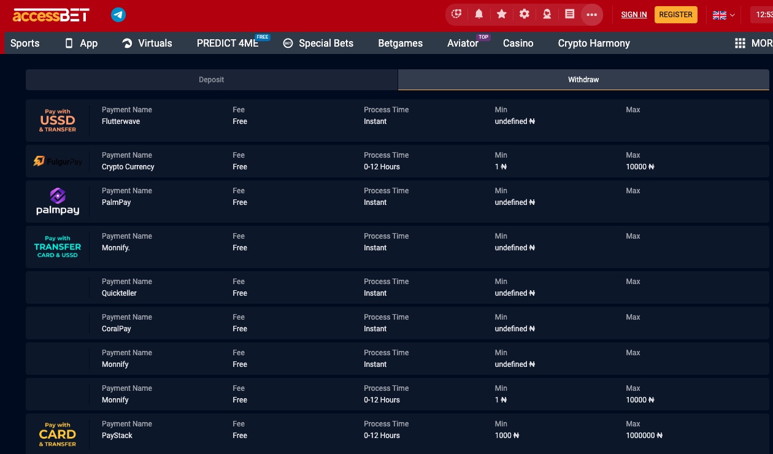Click the PalmPay Instant process time
The width and height of the screenshot is (773, 454).
(375, 202)
